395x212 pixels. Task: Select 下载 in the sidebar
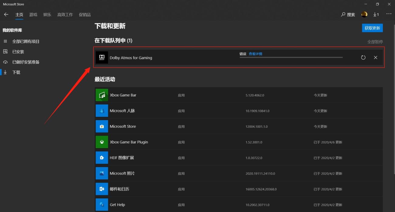[x=16, y=72]
